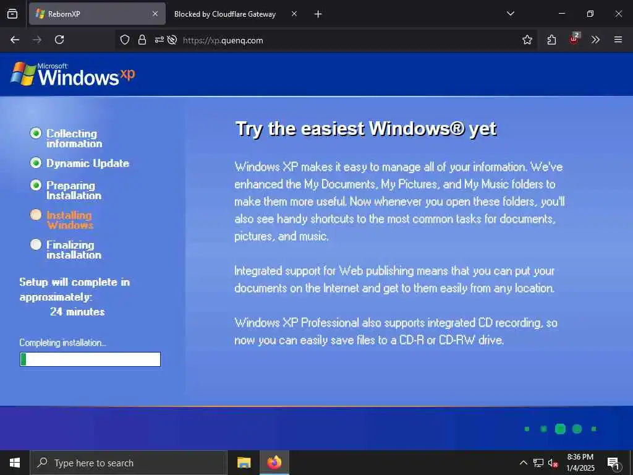This screenshot has width=633, height=475.
Task: Open File Explorer from taskbar
Action: tap(244, 463)
